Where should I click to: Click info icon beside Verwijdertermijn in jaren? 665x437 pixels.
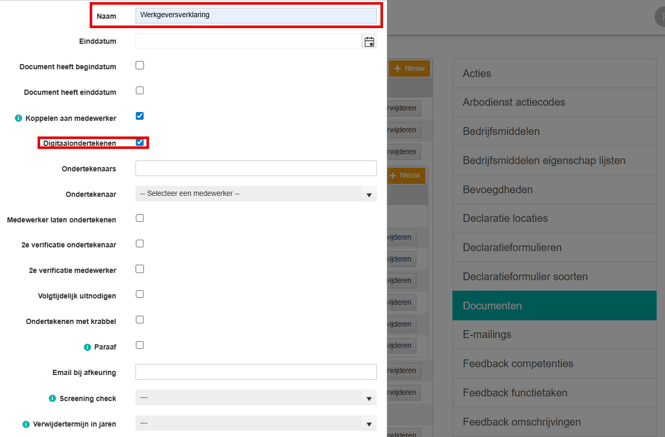pyautogui.click(x=26, y=424)
